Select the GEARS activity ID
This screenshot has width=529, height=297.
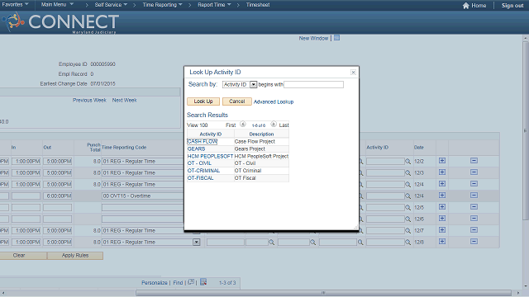[197, 148]
